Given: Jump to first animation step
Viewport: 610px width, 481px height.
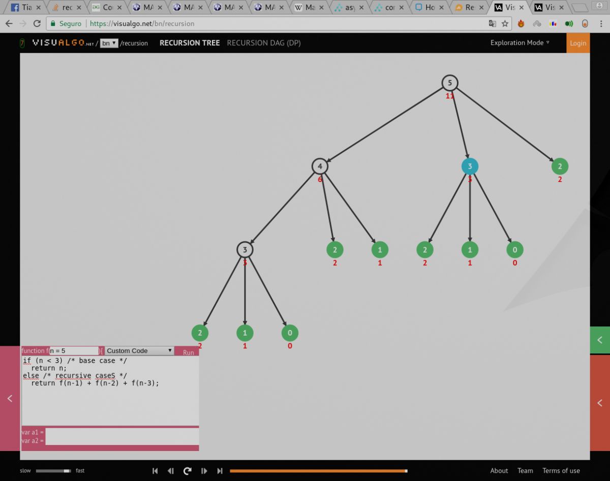Looking at the screenshot, I should click(x=155, y=471).
